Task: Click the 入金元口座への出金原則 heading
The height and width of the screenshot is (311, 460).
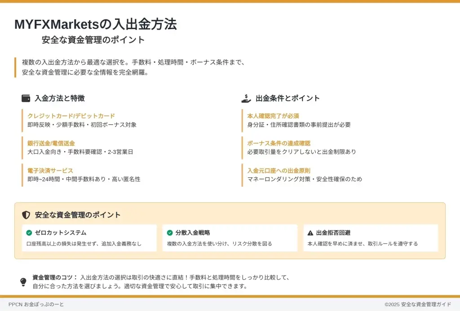Action: point(279,171)
